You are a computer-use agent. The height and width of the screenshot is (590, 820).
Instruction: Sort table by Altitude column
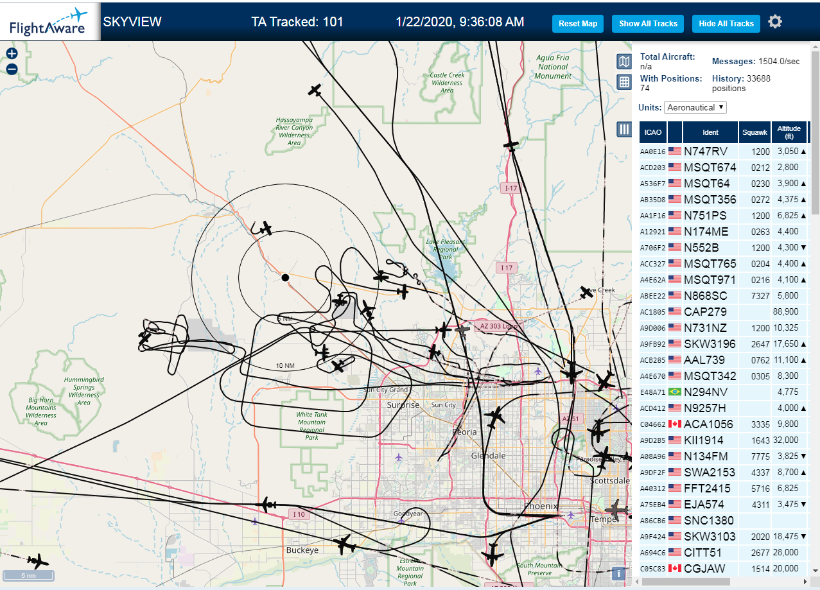click(789, 132)
